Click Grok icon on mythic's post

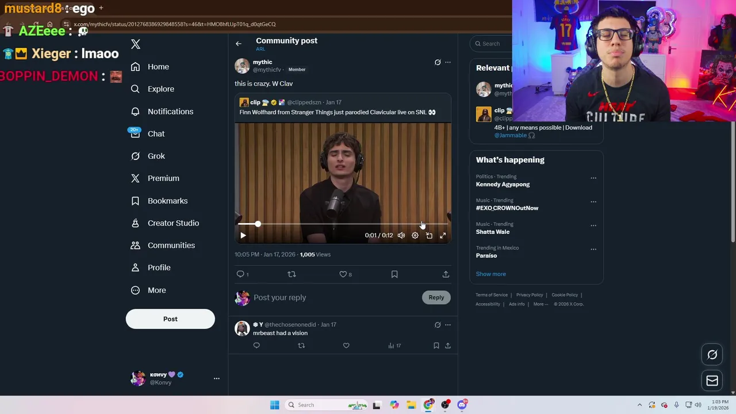click(438, 62)
